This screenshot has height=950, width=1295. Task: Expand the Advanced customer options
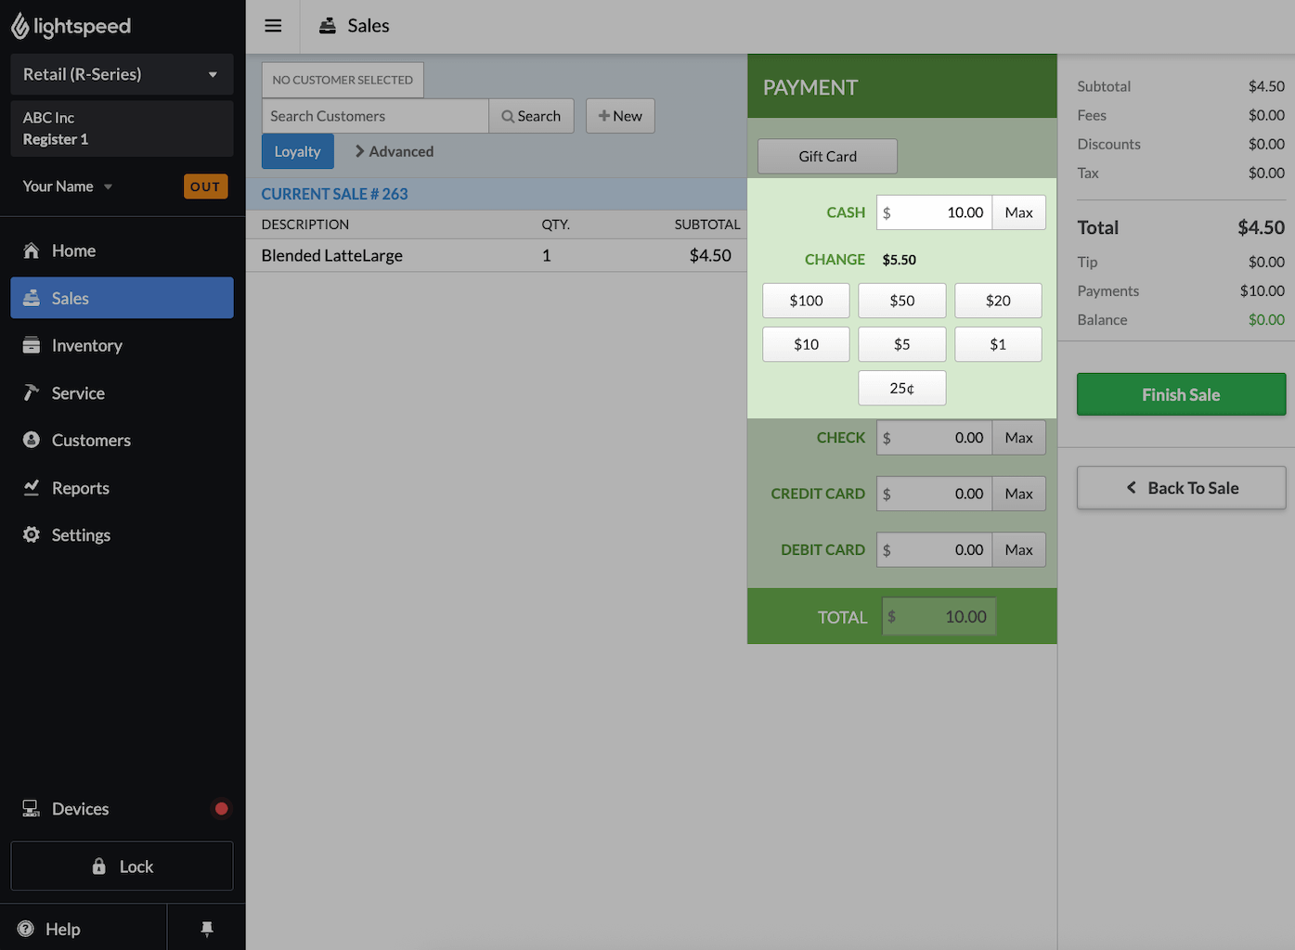click(395, 151)
